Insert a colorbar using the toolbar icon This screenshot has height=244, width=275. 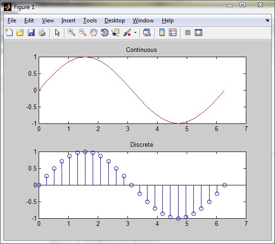(162, 32)
